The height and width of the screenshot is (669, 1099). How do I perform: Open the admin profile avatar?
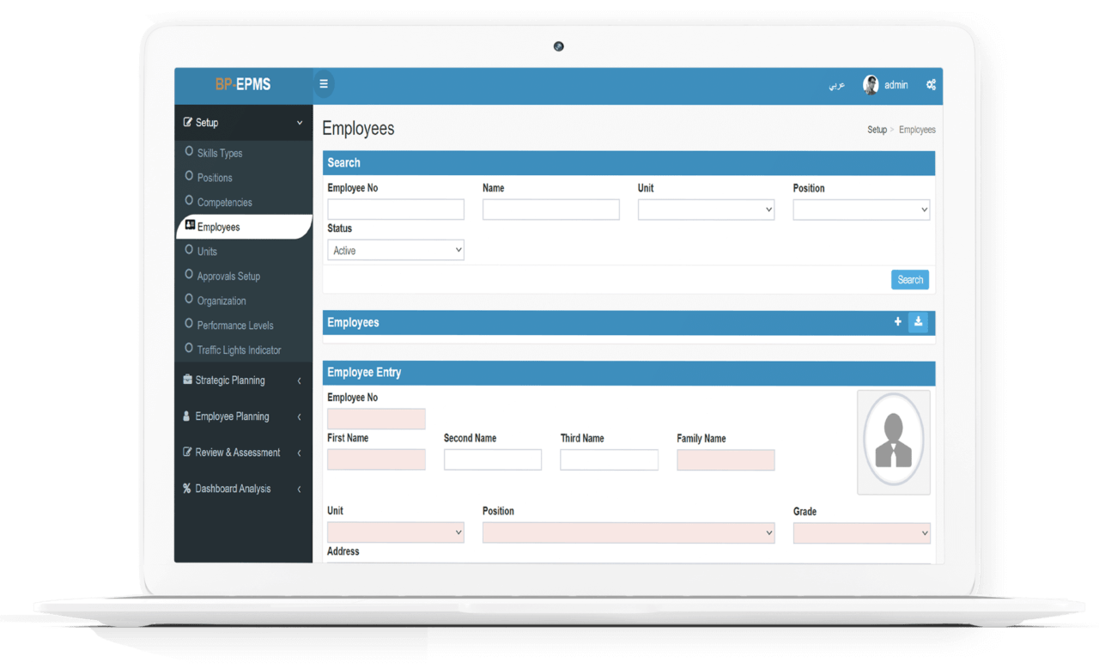(x=871, y=84)
